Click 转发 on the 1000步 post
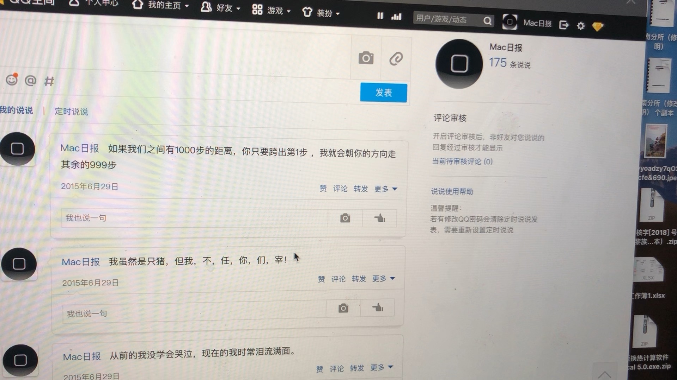Viewport: 677px width, 380px height. click(361, 189)
